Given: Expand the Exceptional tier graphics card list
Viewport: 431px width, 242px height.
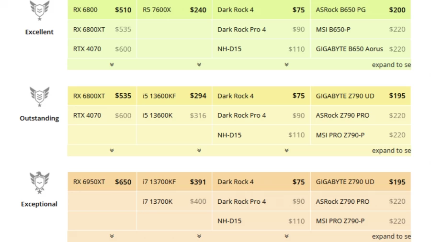Looking at the screenshot, I should (x=112, y=236).
